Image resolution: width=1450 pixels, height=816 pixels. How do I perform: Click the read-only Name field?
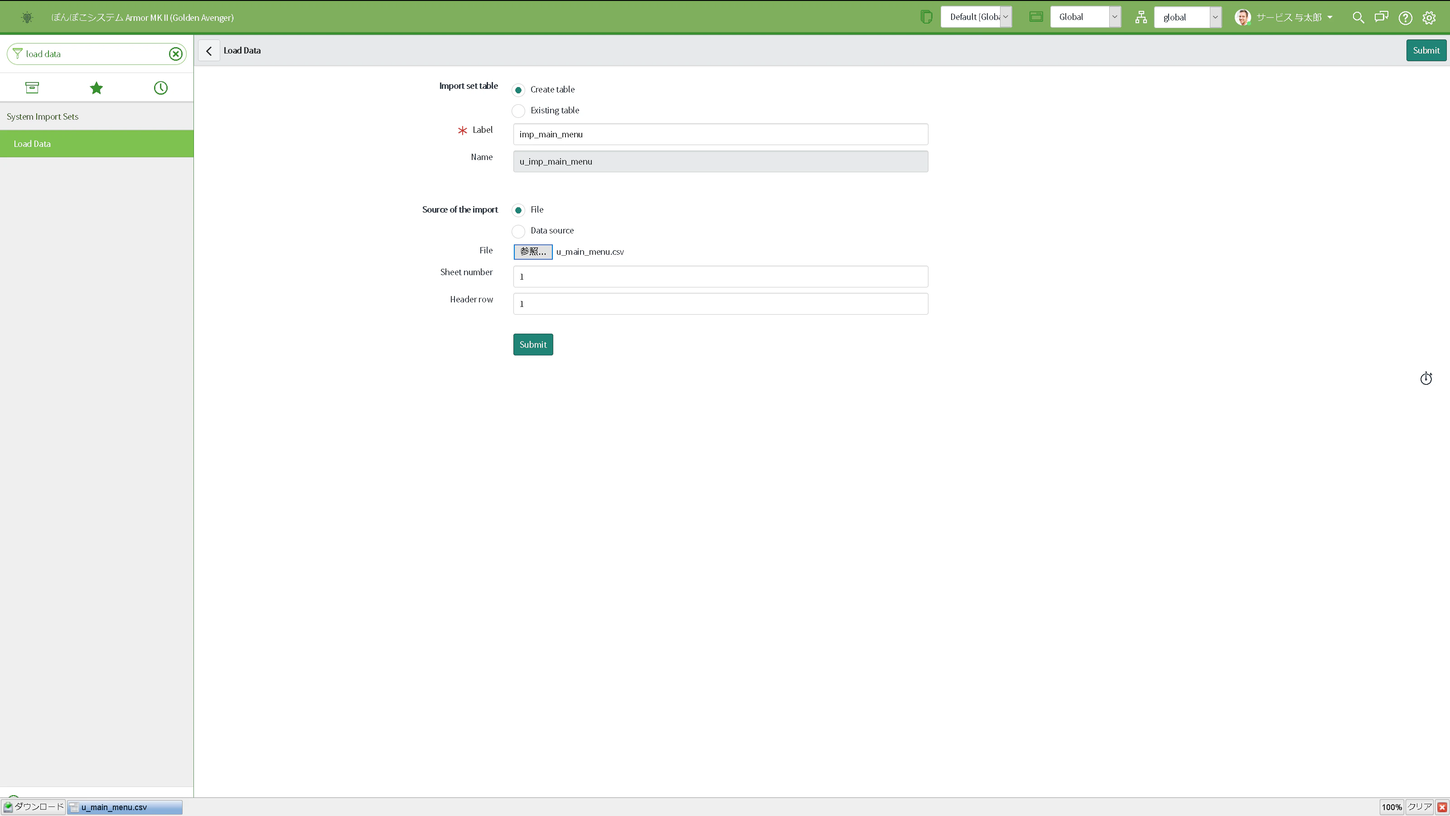click(x=720, y=162)
